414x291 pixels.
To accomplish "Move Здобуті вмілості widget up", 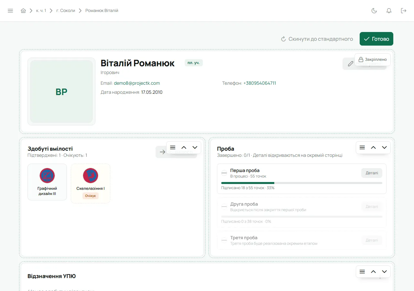I will [x=184, y=147].
